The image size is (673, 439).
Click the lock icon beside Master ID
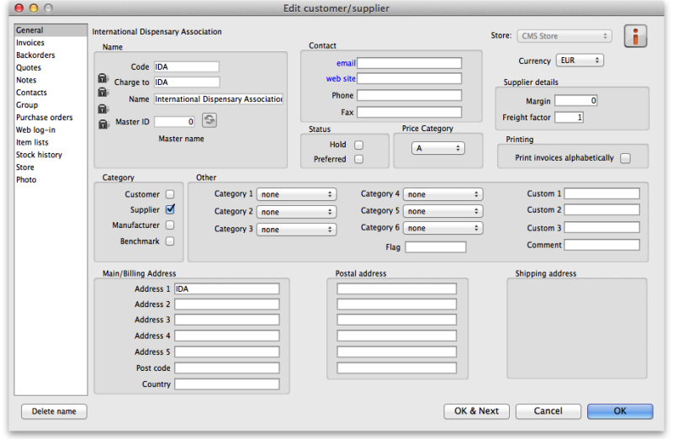[x=103, y=124]
